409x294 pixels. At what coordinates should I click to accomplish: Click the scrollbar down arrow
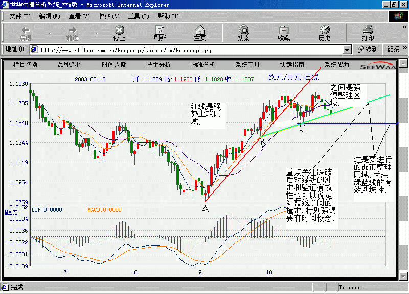[x=403, y=276]
